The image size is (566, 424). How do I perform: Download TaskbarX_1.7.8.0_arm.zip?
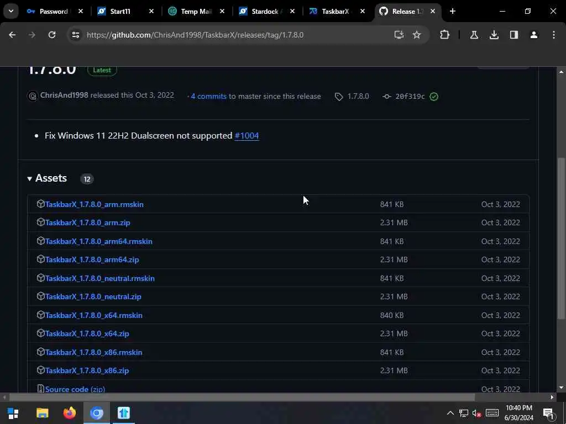(88, 223)
